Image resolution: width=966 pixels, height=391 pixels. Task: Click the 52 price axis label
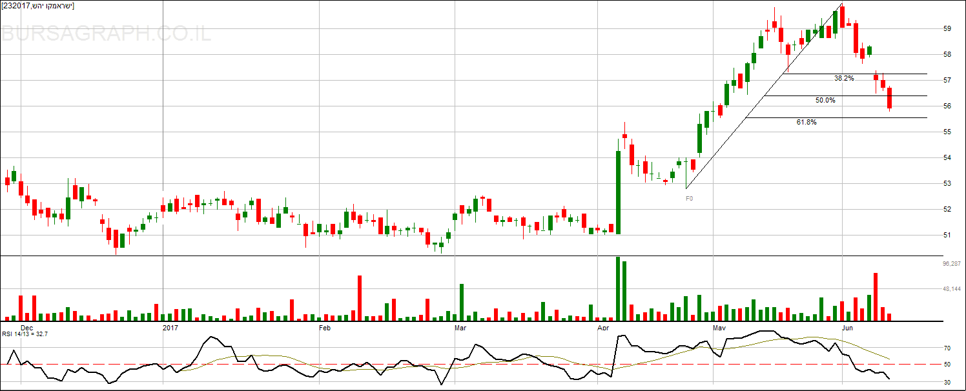tap(948, 210)
